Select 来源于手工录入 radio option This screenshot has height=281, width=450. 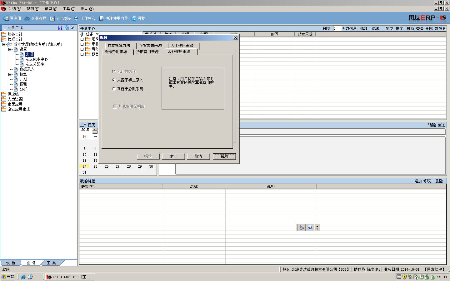(114, 80)
